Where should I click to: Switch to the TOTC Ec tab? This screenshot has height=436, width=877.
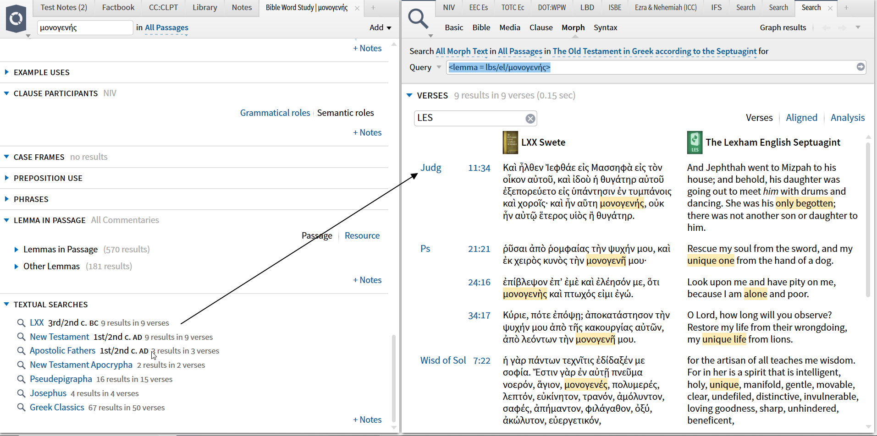click(513, 8)
